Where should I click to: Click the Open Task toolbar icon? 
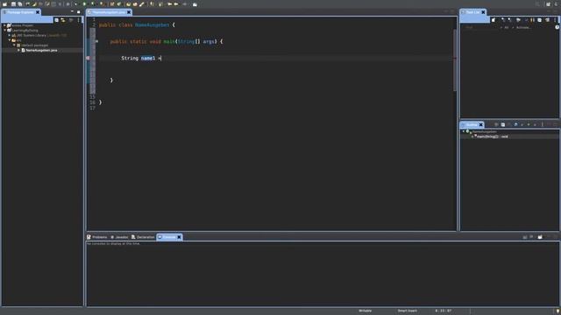pos(135,4)
